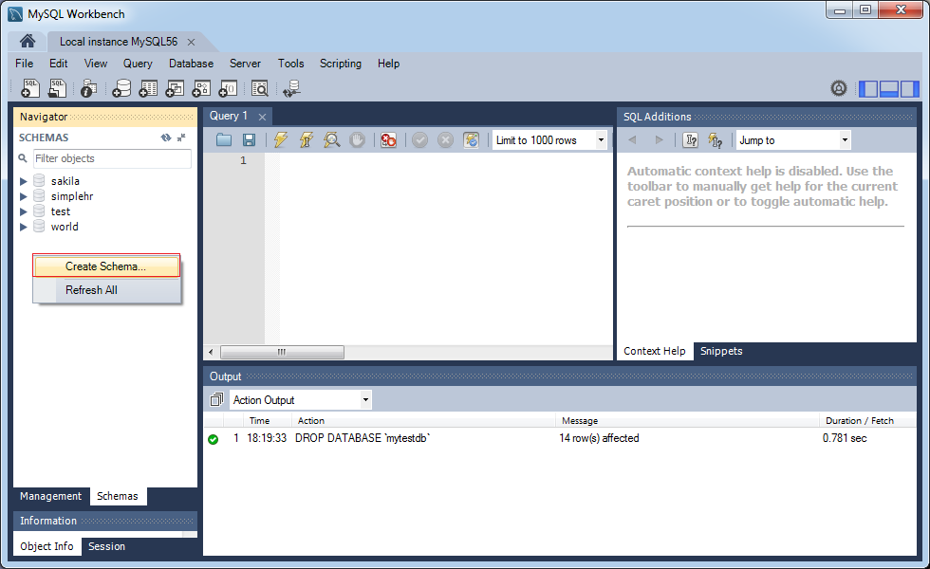Click create new schema toolbar icon
The width and height of the screenshot is (930, 569).
point(121,88)
